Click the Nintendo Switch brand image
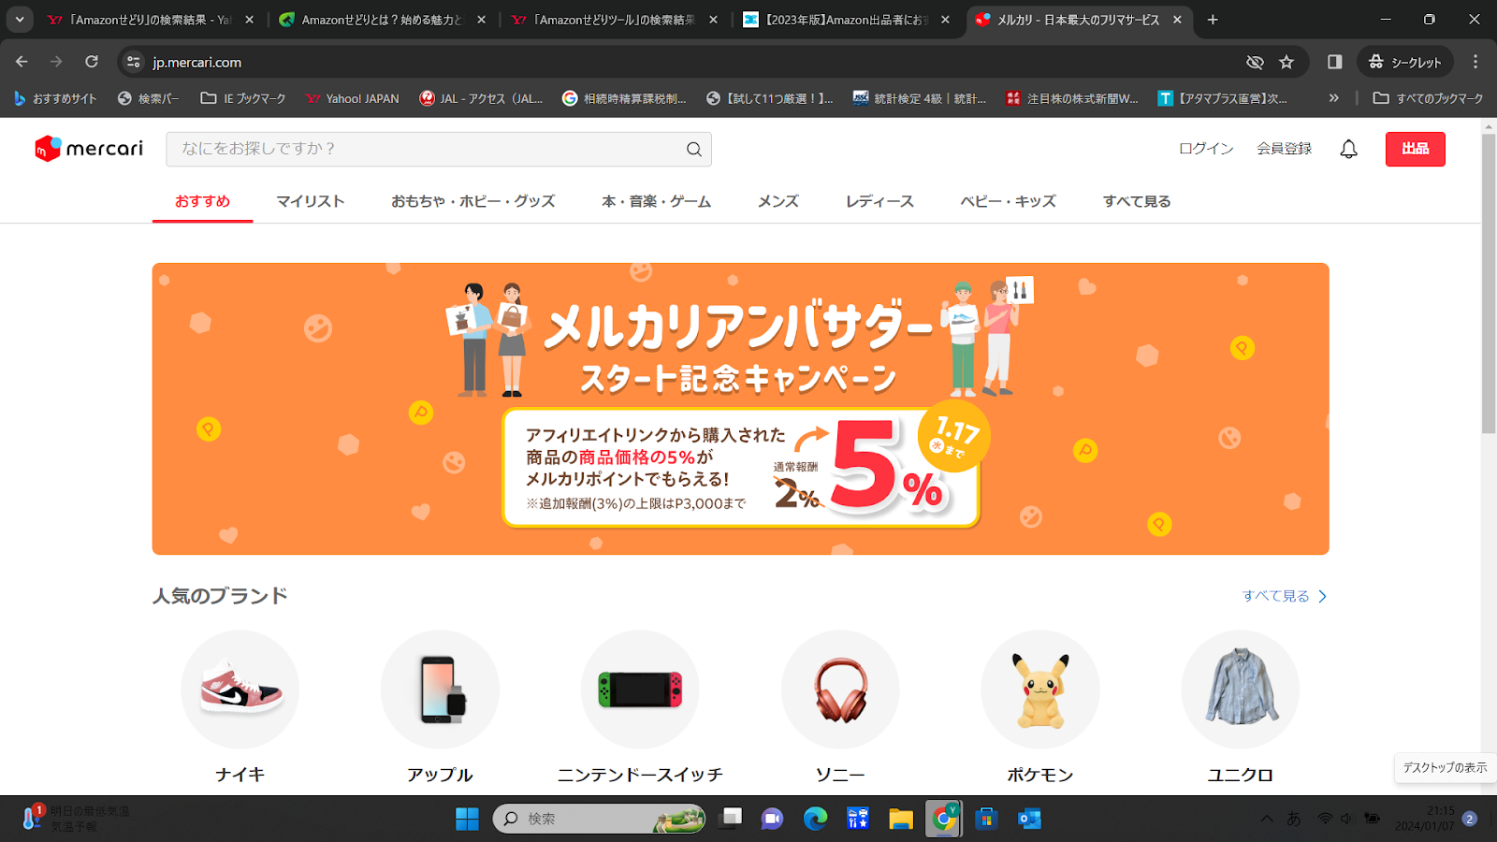 point(640,690)
